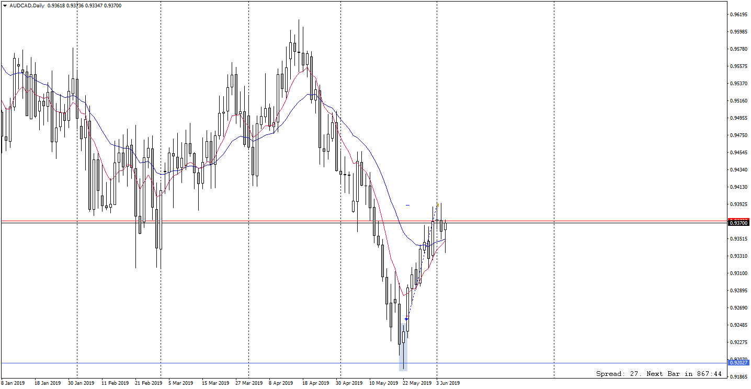Click the '8 Apr 2019' date label
The height and width of the screenshot is (389, 751).
coord(282,383)
